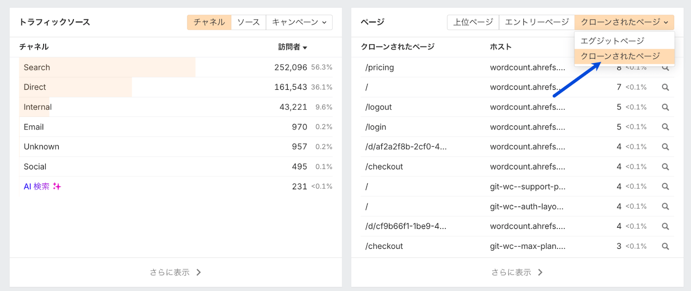Click the sparkle icon beside AI 検索
Screen dimensions: 691x291
point(57,186)
